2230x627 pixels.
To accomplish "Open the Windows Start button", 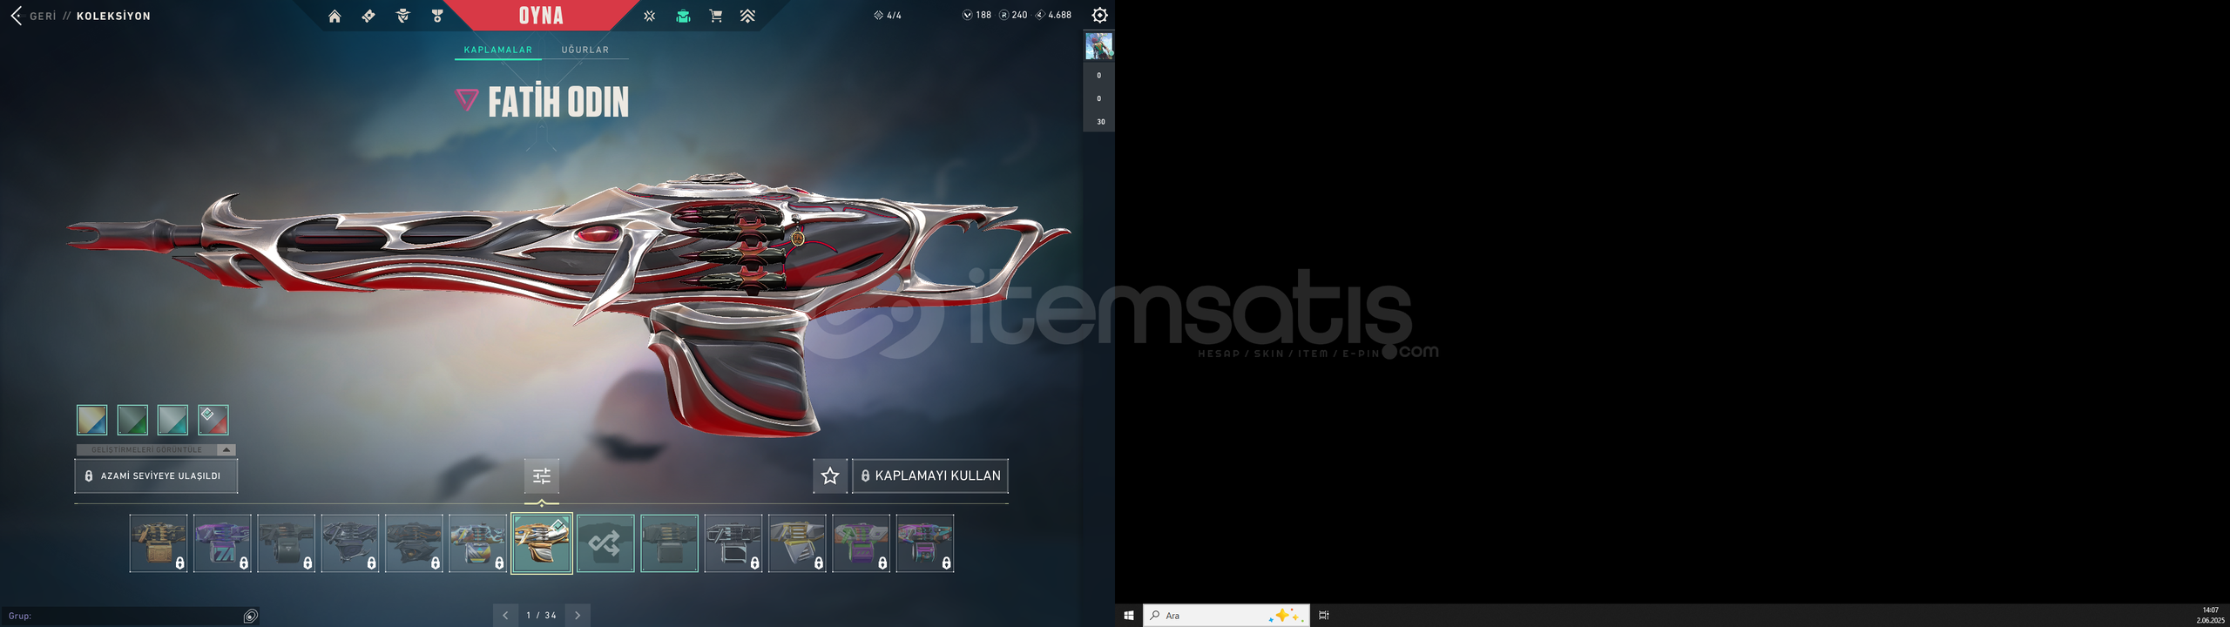I will coord(1129,615).
